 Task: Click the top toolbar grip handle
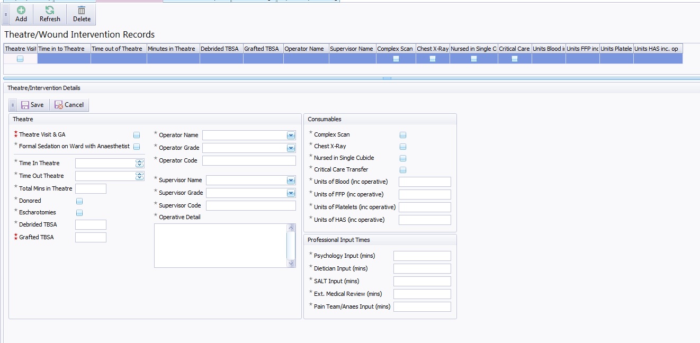click(x=6, y=15)
